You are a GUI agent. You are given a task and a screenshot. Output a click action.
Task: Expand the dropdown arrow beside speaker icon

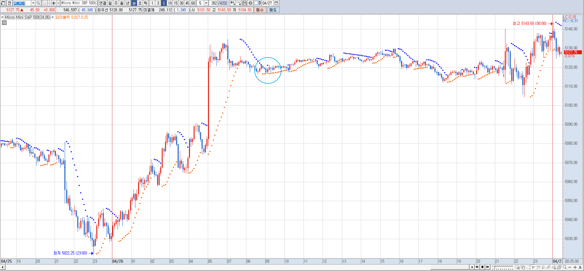pyautogui.click(x=58, y=3)
